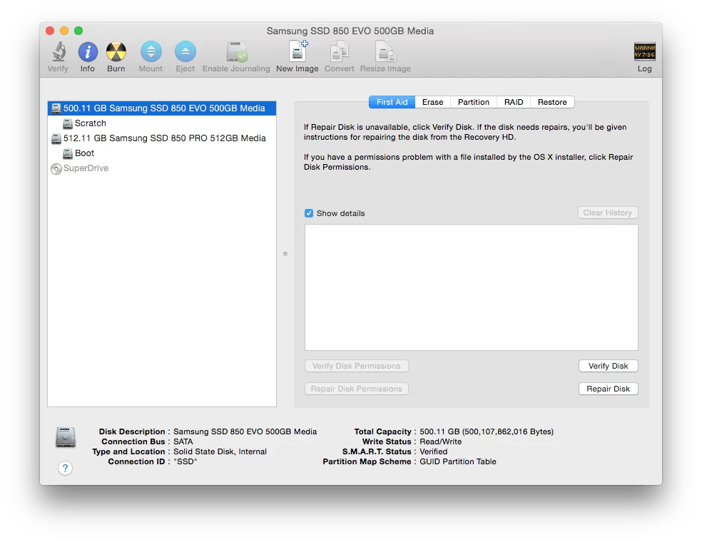
Task: Click the Boot volume's disk icon
Action: pyautogui.click(x=68, y=153)
